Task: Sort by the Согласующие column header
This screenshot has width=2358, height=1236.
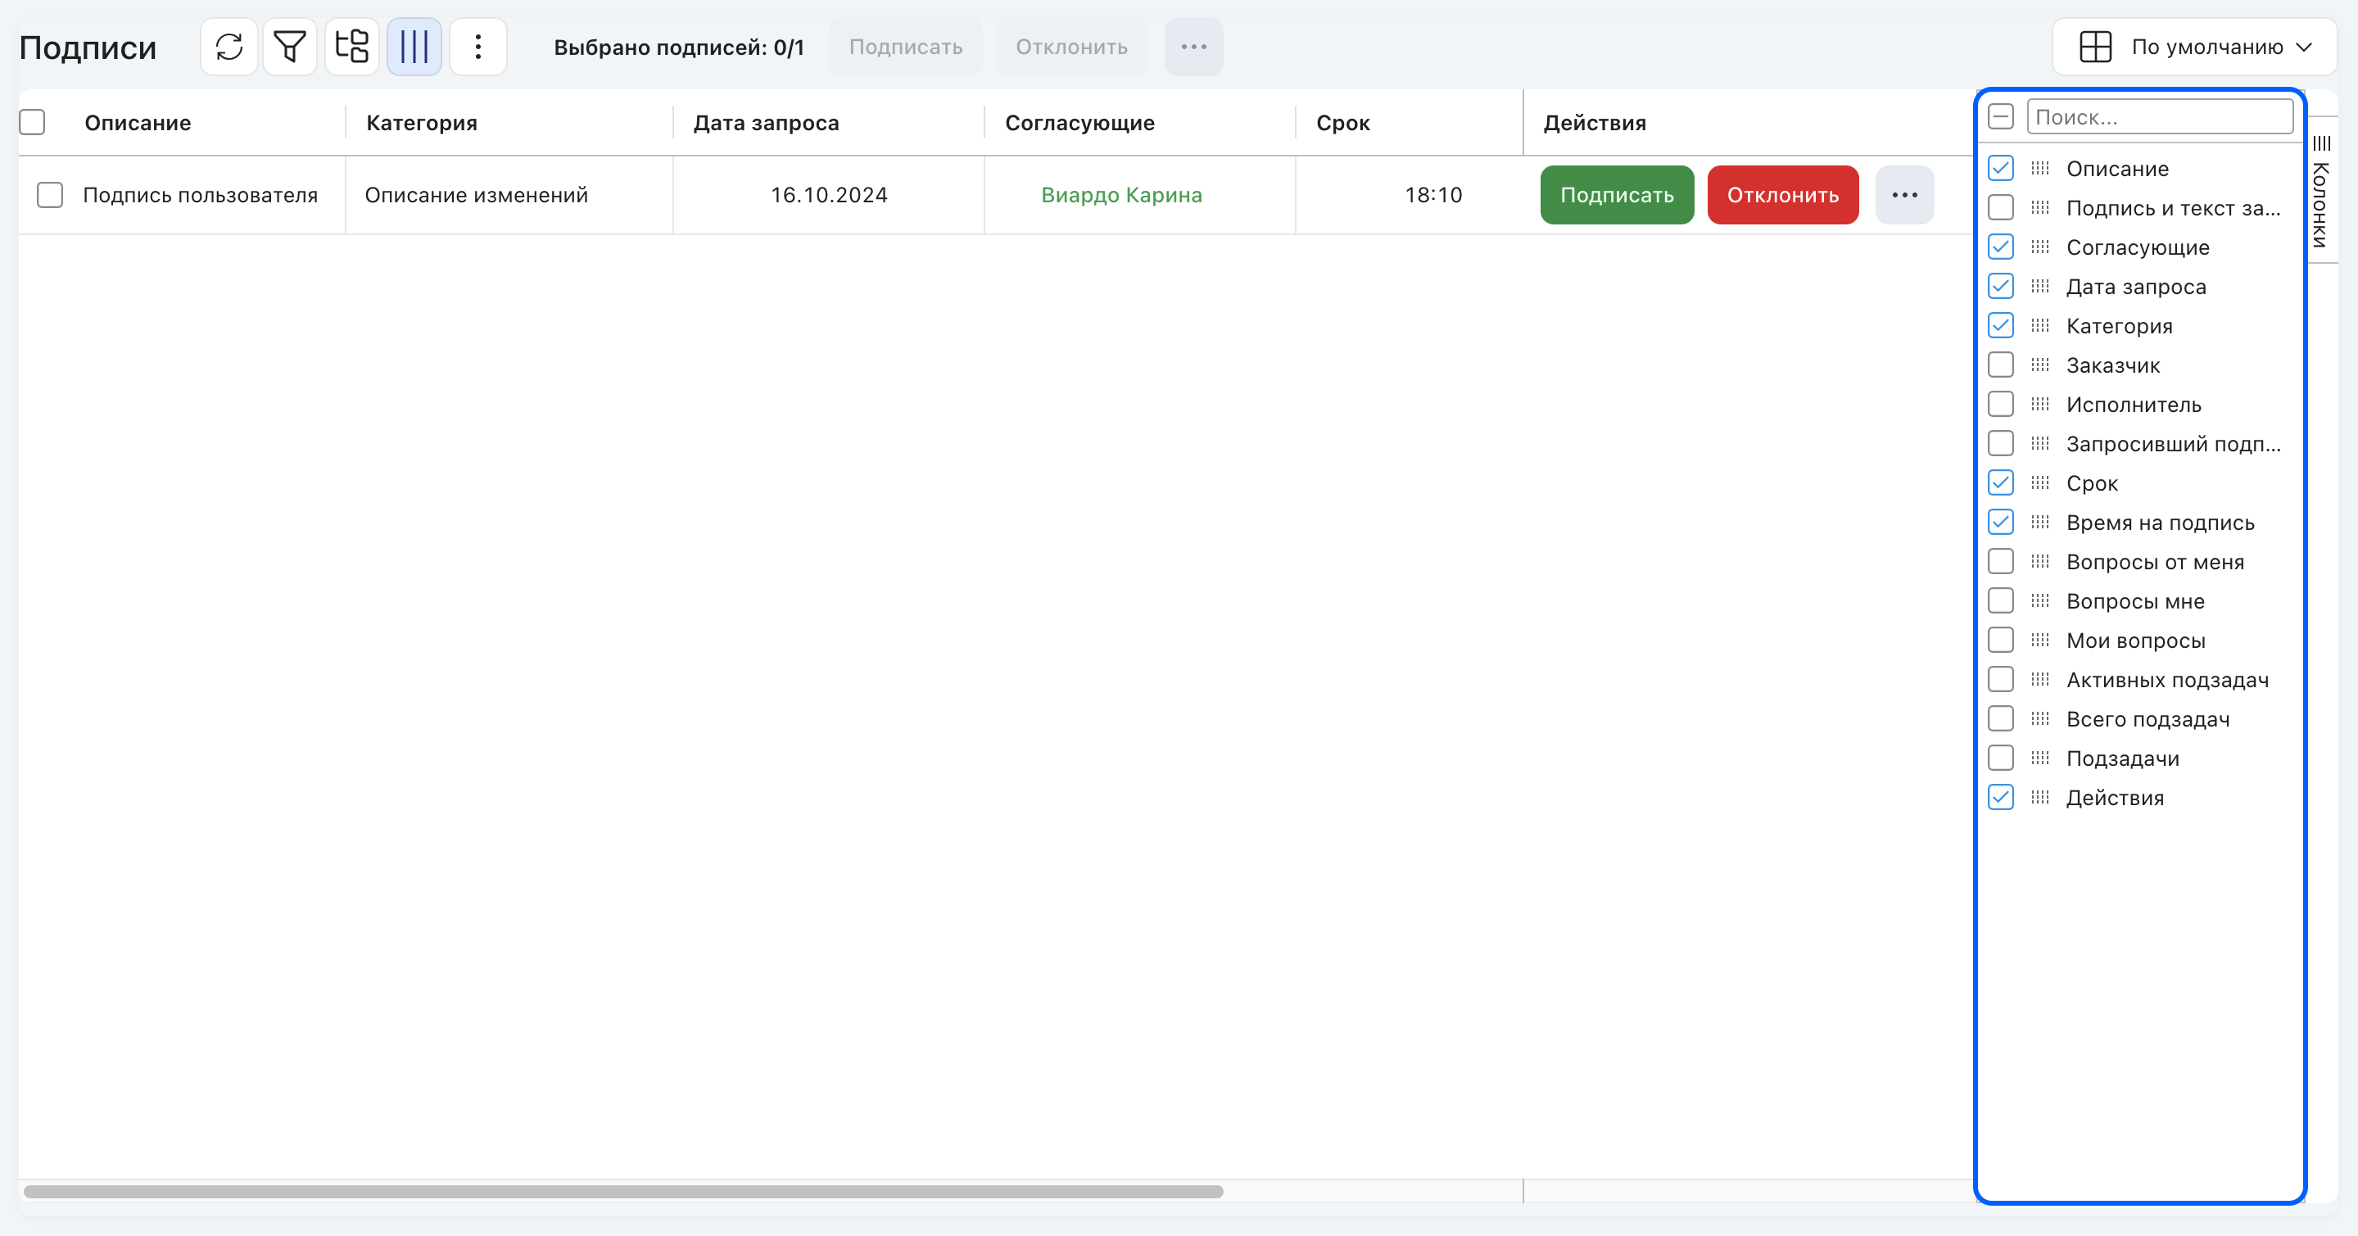Action: click(1080, 123)
